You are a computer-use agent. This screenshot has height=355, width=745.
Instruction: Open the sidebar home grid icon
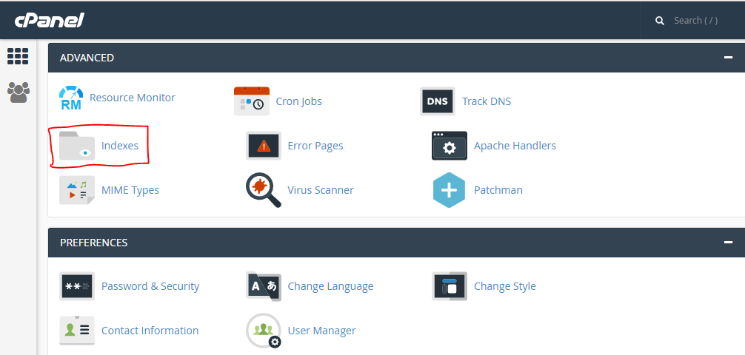pos(18,56)
